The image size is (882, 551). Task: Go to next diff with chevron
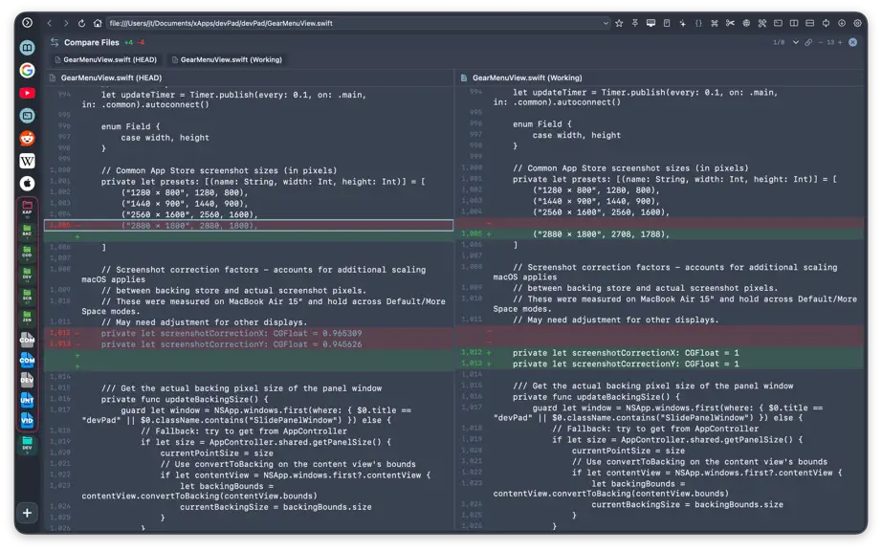(795, 42)
